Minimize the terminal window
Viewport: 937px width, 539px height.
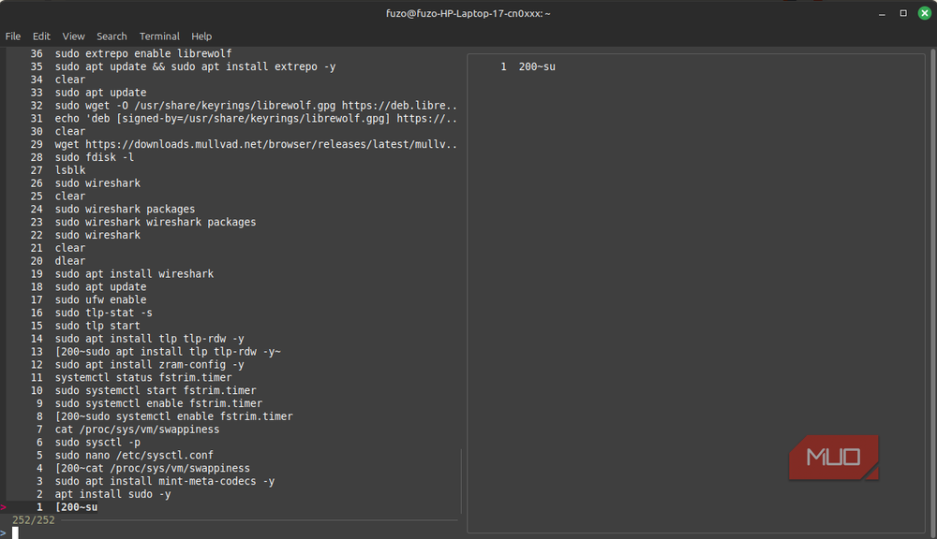(x=882, y=13)
